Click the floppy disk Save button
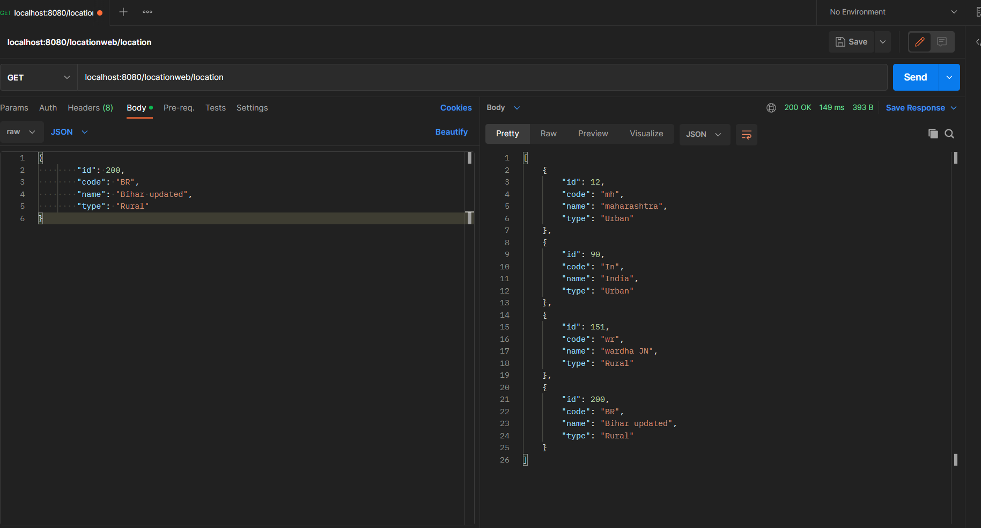Image resolution: width=981 pixels, height=528 pixels. click(852, 42)
